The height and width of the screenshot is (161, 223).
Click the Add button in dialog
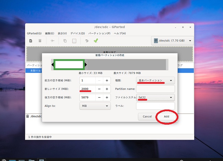point(166,116)
